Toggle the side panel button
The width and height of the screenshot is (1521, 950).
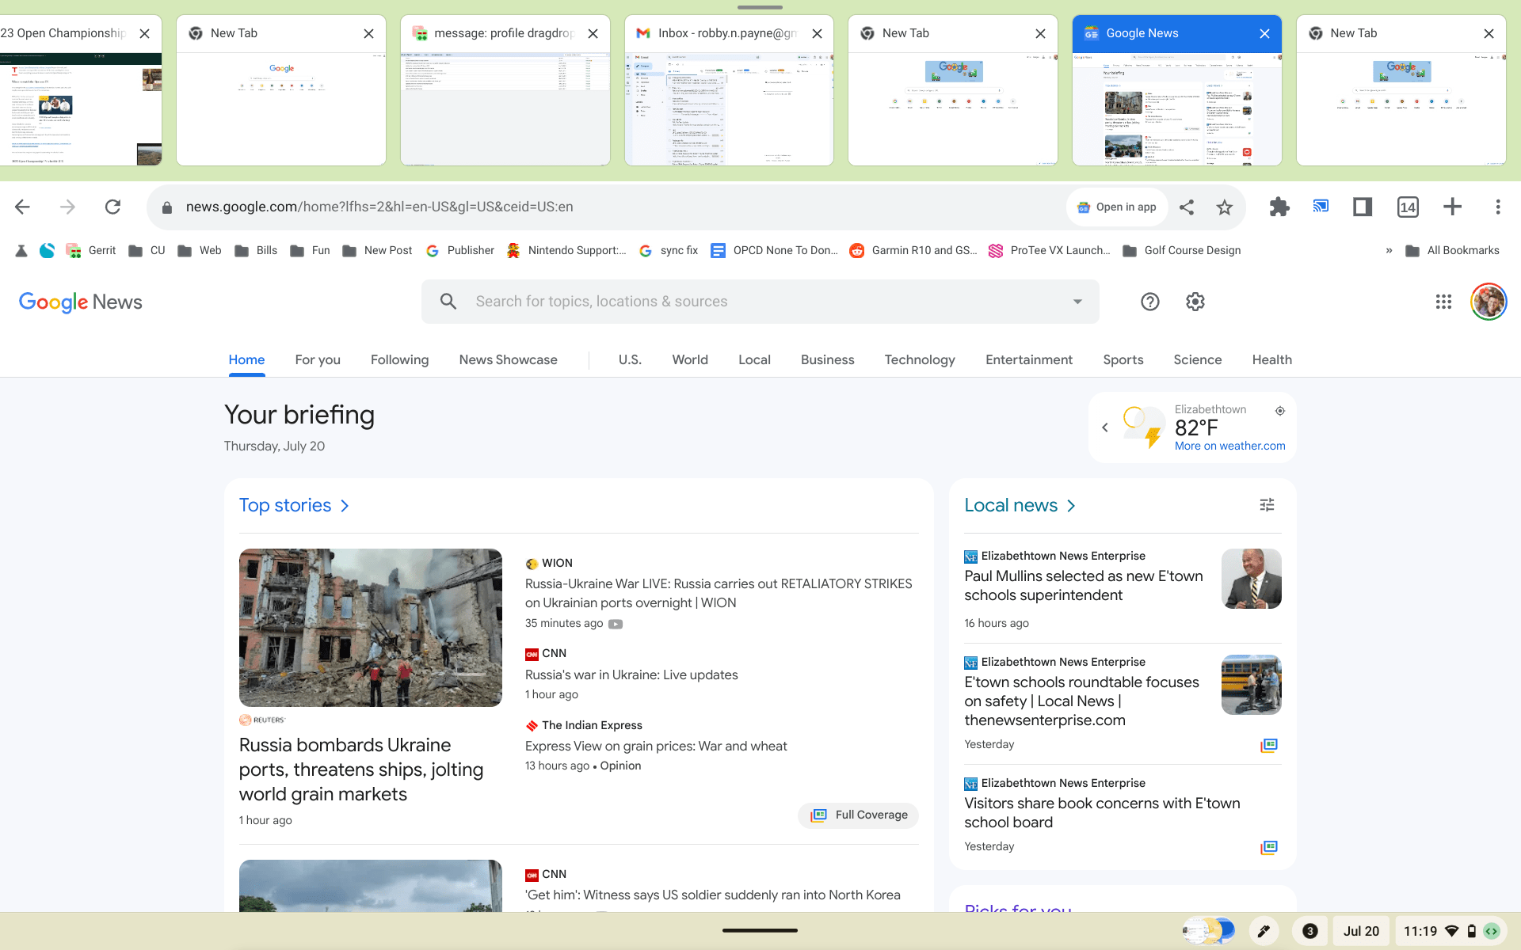(1362, 207)
